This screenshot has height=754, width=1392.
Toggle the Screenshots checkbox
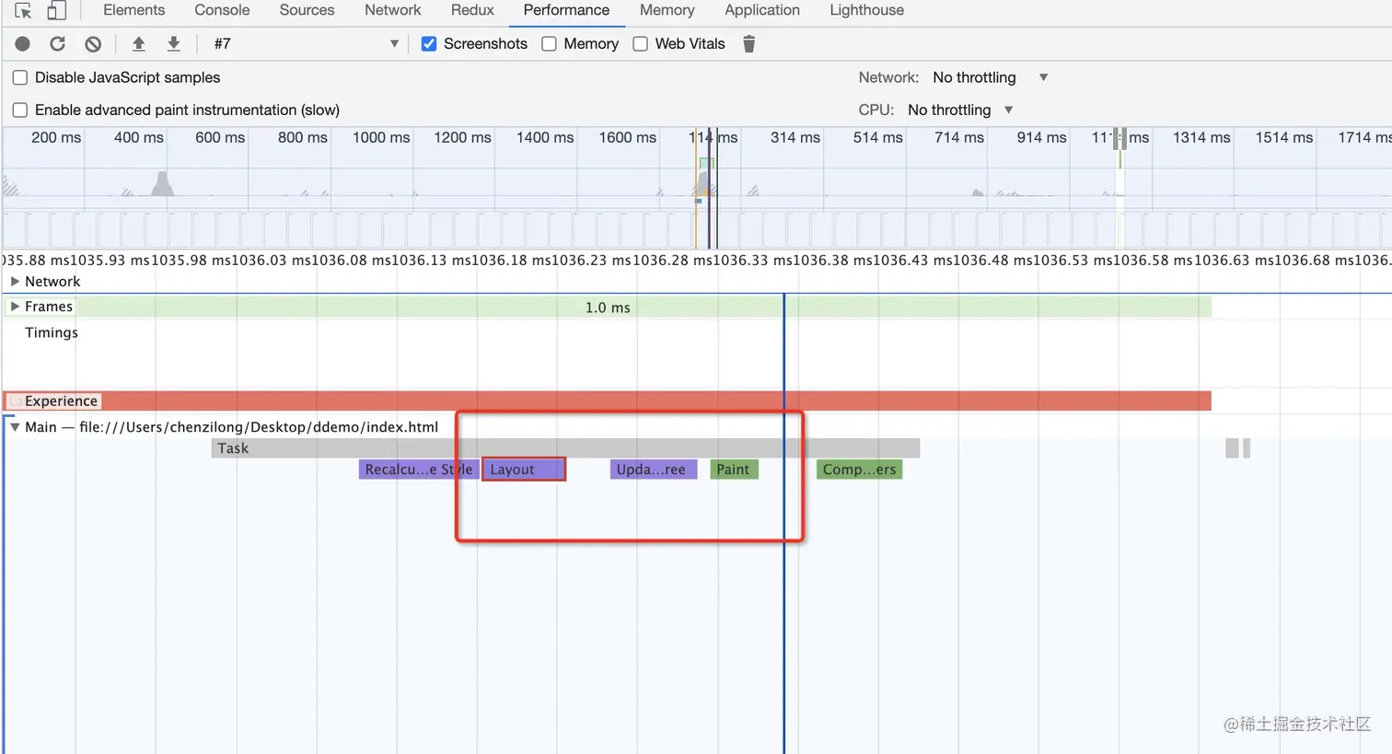pos(429,43)
